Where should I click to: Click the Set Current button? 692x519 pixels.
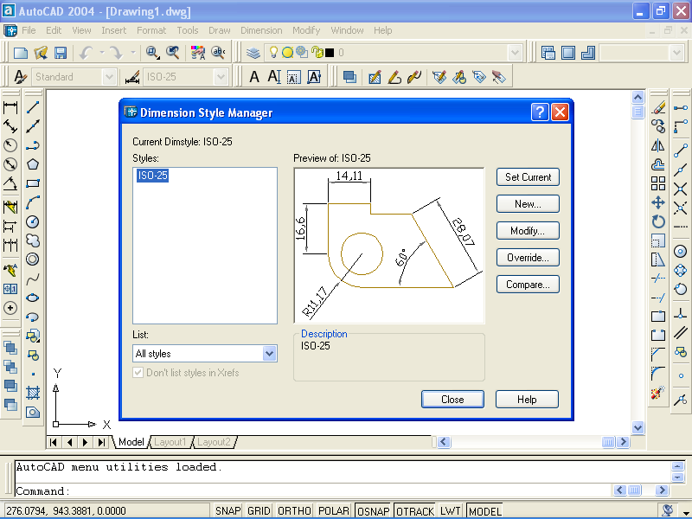pyautogui.click(x=528, y=177)
